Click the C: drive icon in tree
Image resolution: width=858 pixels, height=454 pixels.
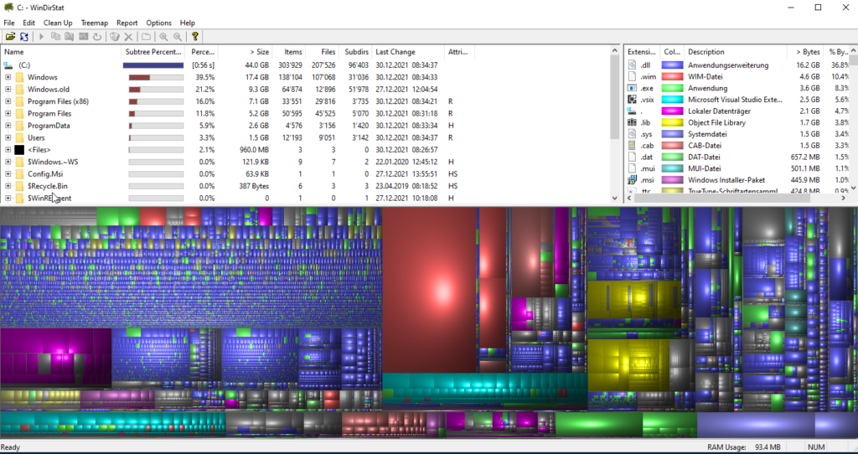coord(8,65)
